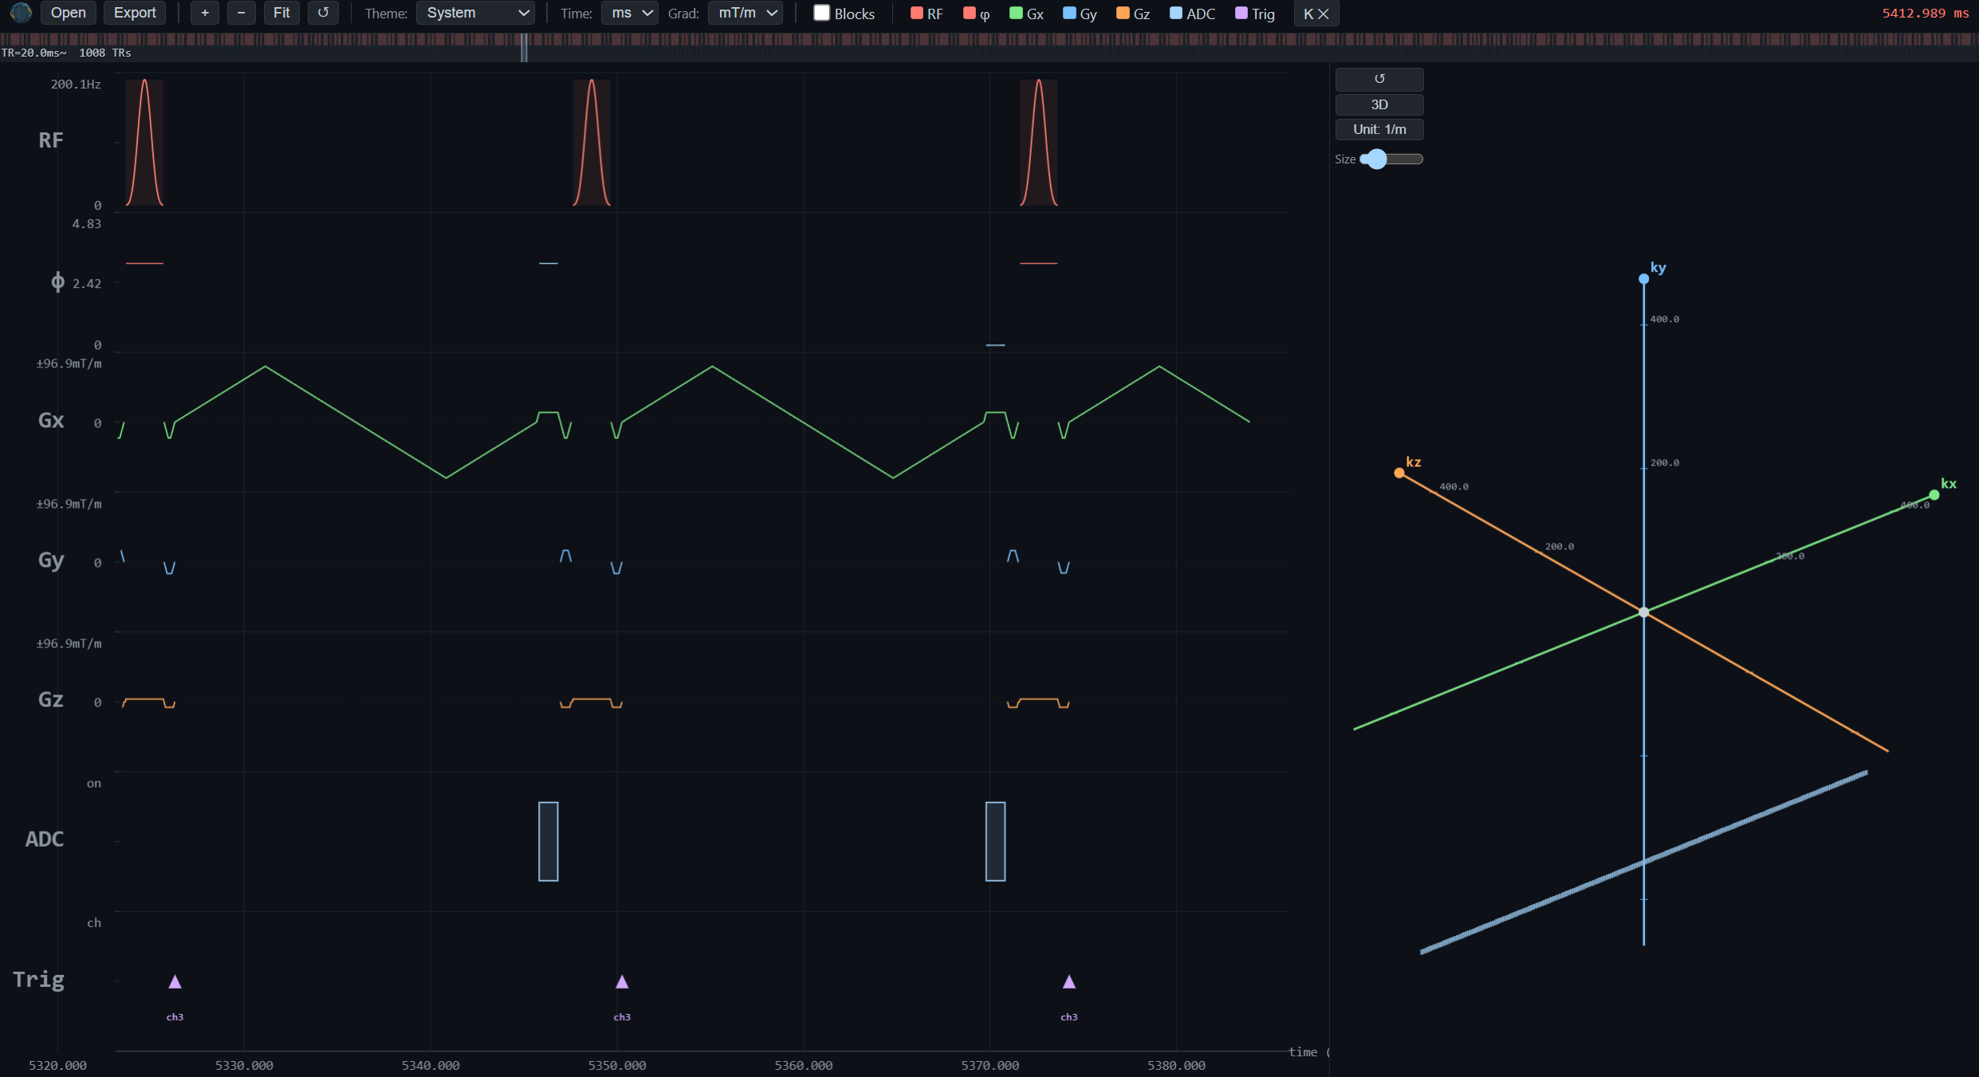Click first RF pulse near 5325 ms

pyautogui.click(x=144, y=143)
